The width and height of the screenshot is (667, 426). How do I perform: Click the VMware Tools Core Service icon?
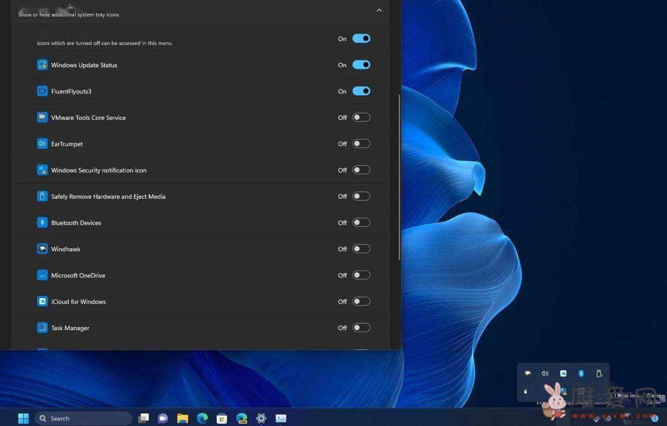[42, 118]
